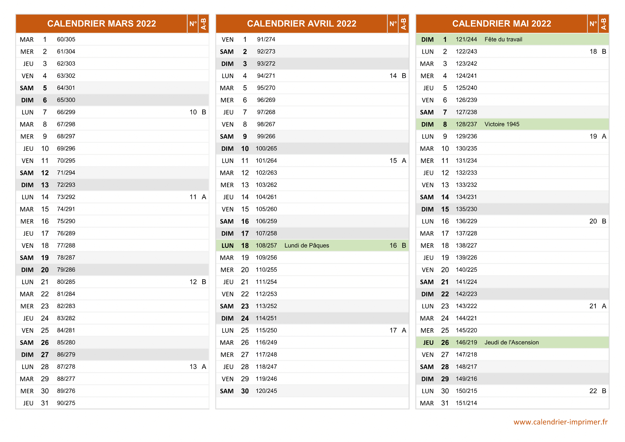
Task: Click the day count 146/219
Action: (x=466, y=342)
